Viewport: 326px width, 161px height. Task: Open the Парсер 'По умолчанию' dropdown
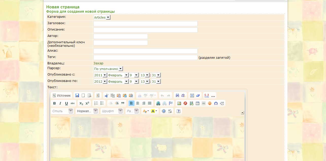point(108,69)
